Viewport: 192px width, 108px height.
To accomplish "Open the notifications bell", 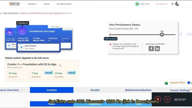I will point(172,4).
